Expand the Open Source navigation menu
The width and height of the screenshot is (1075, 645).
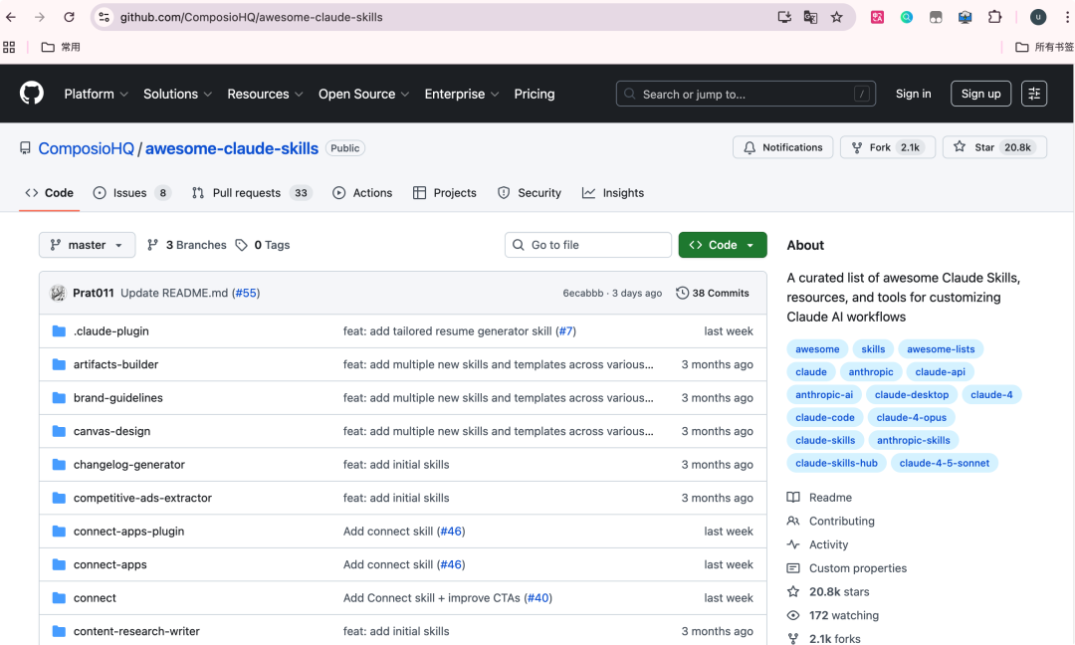363,94
